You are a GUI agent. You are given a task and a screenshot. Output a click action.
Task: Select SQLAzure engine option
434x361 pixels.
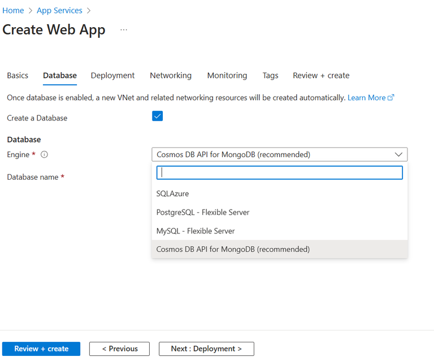[x=280, y=194]
